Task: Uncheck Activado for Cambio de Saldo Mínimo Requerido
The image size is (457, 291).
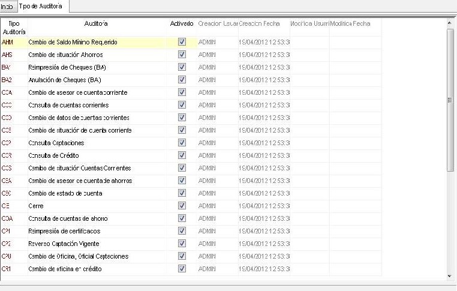Action: pos(182,42)
